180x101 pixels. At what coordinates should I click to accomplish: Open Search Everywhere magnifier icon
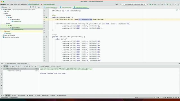pos(179,4)
